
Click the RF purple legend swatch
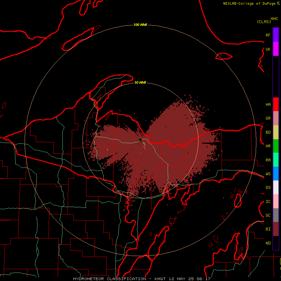(x=276, y=35)
